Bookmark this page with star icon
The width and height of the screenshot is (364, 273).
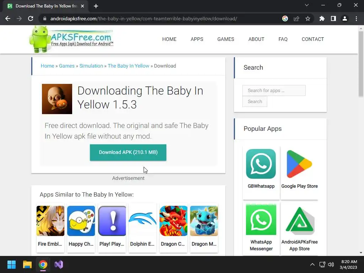pos(308,18)
